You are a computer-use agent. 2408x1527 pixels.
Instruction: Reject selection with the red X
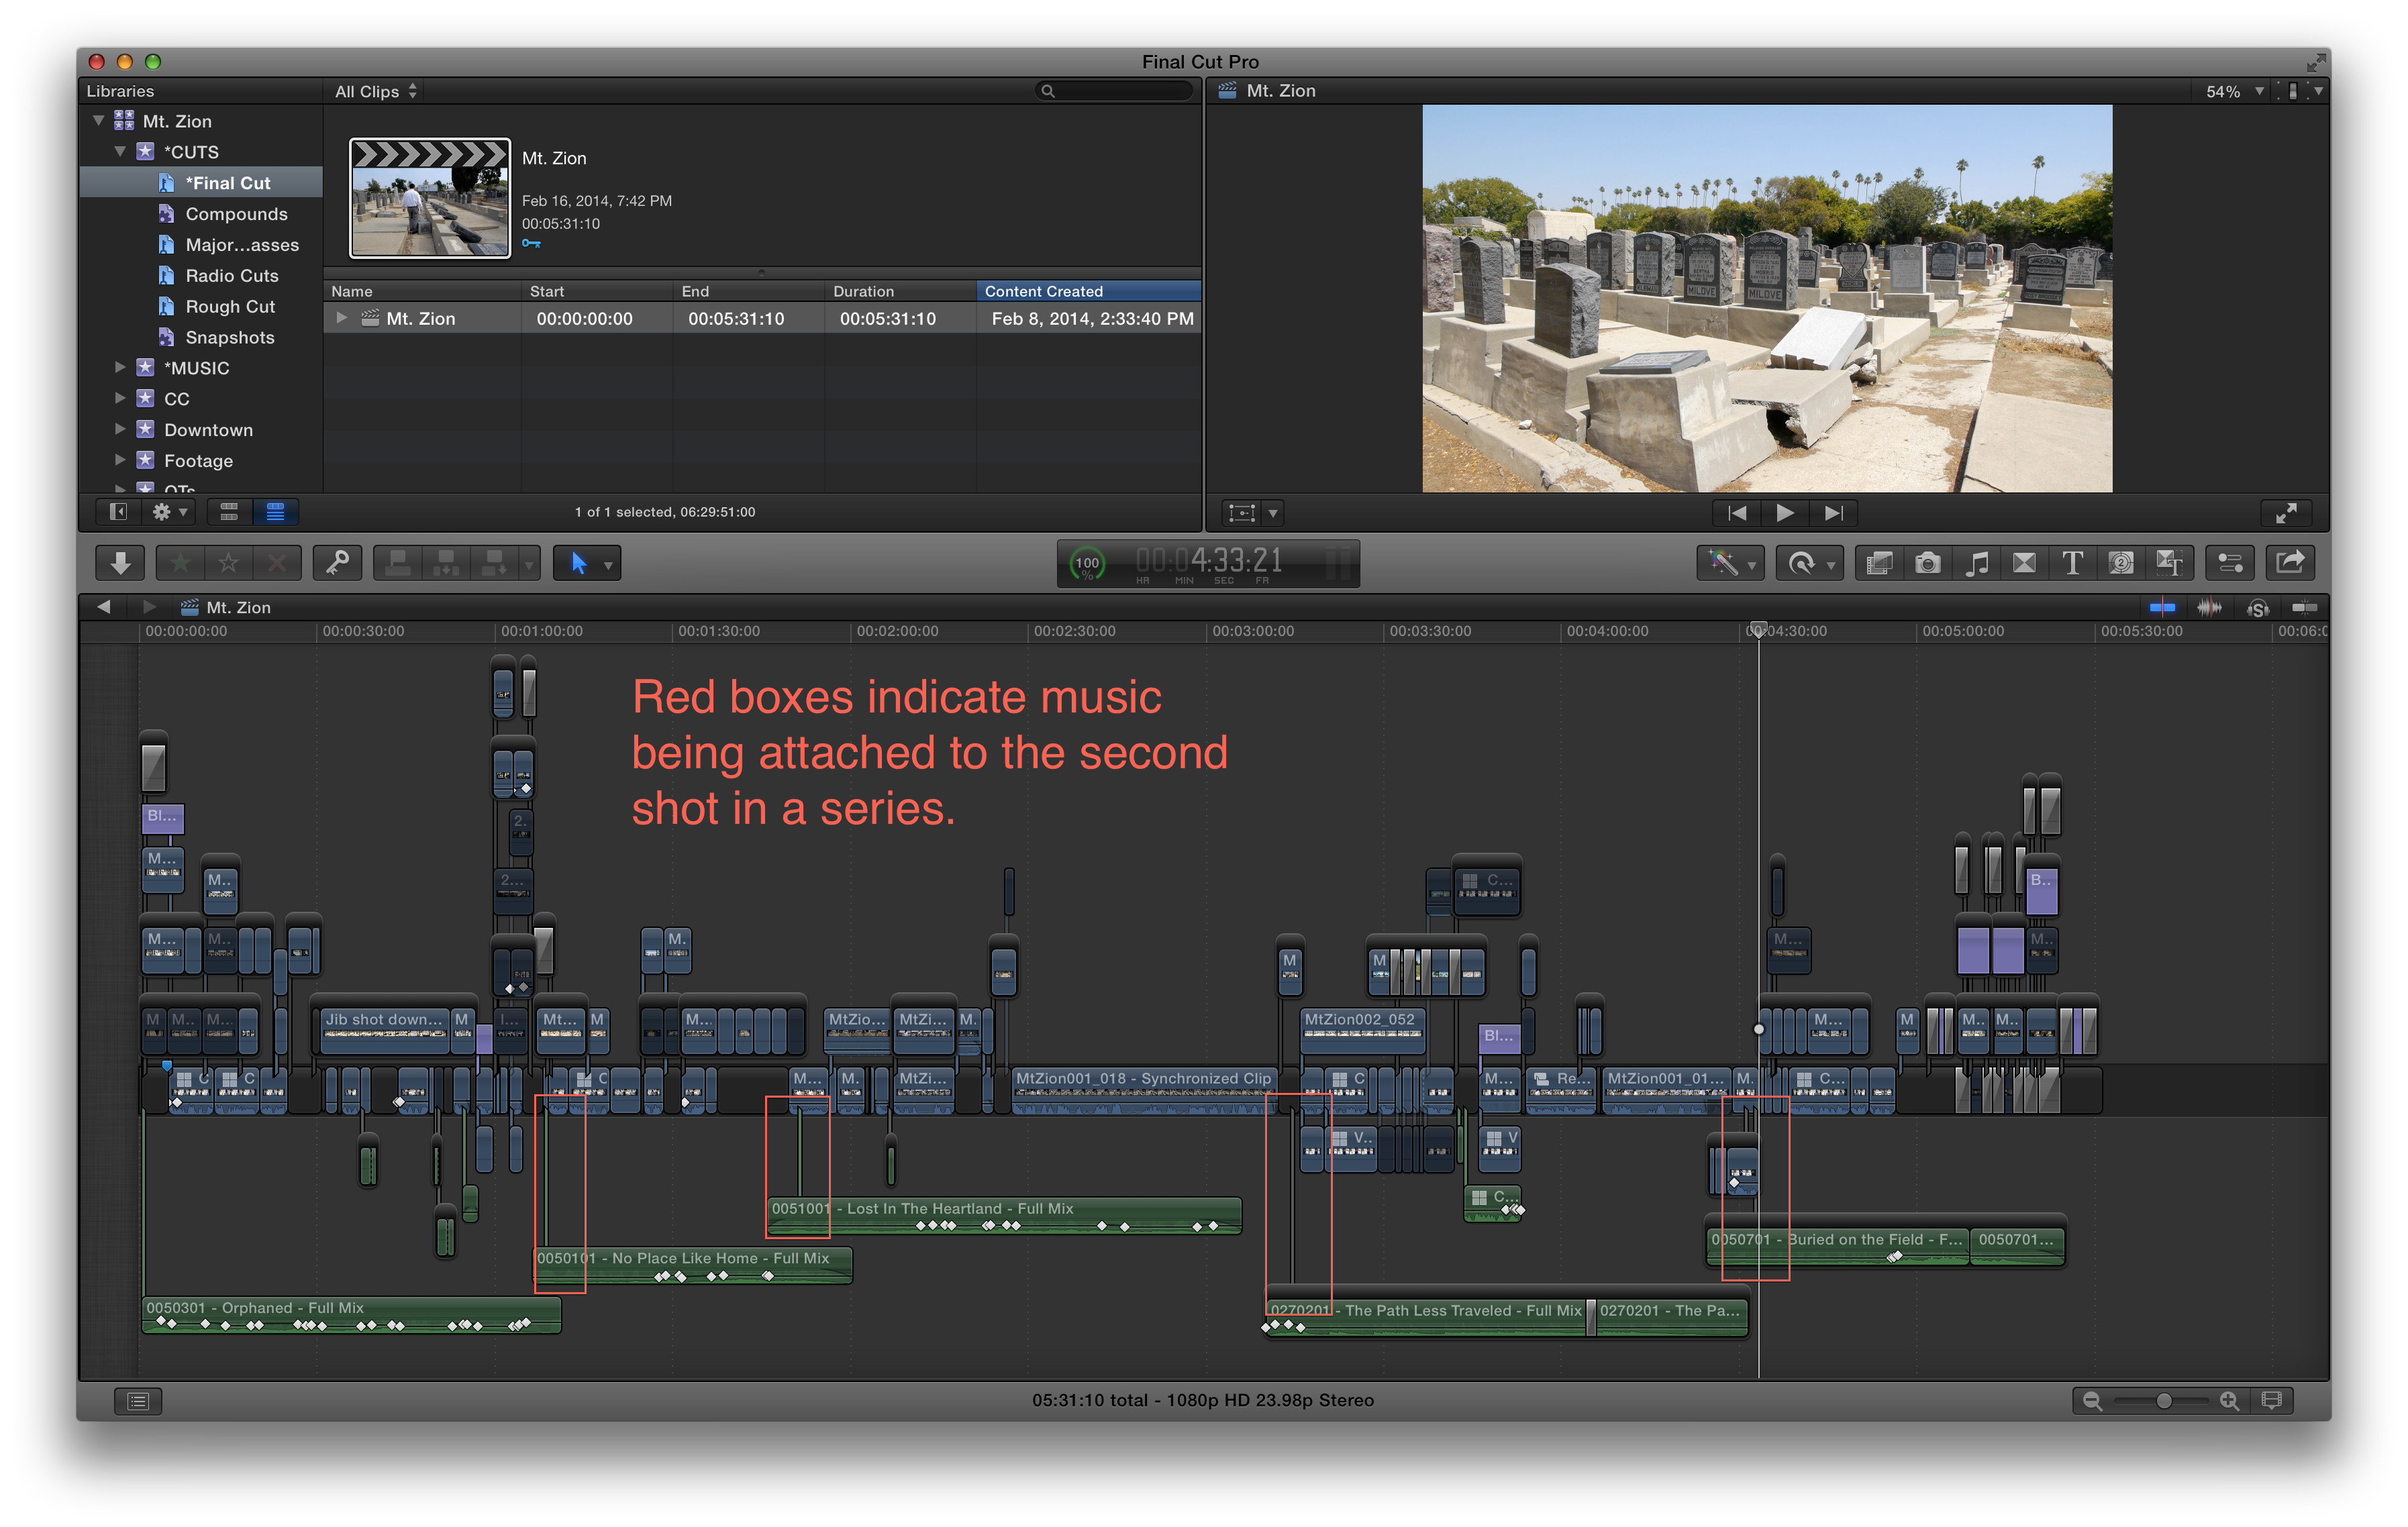pos(276,563)
